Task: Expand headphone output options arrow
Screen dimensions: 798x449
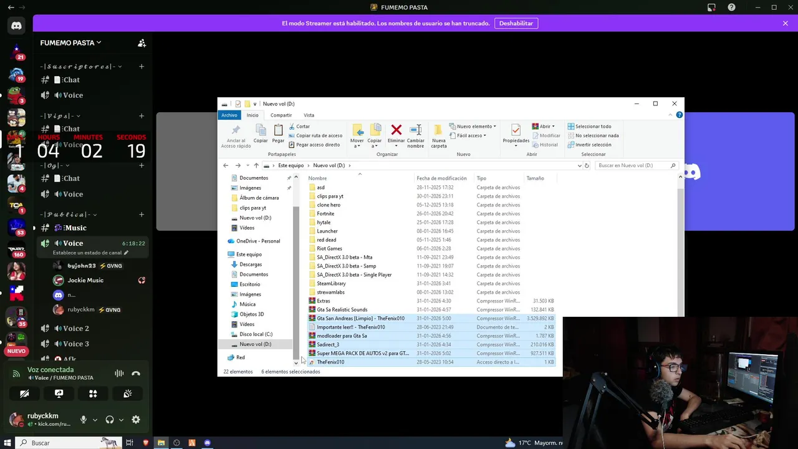Action: [121, 420]
